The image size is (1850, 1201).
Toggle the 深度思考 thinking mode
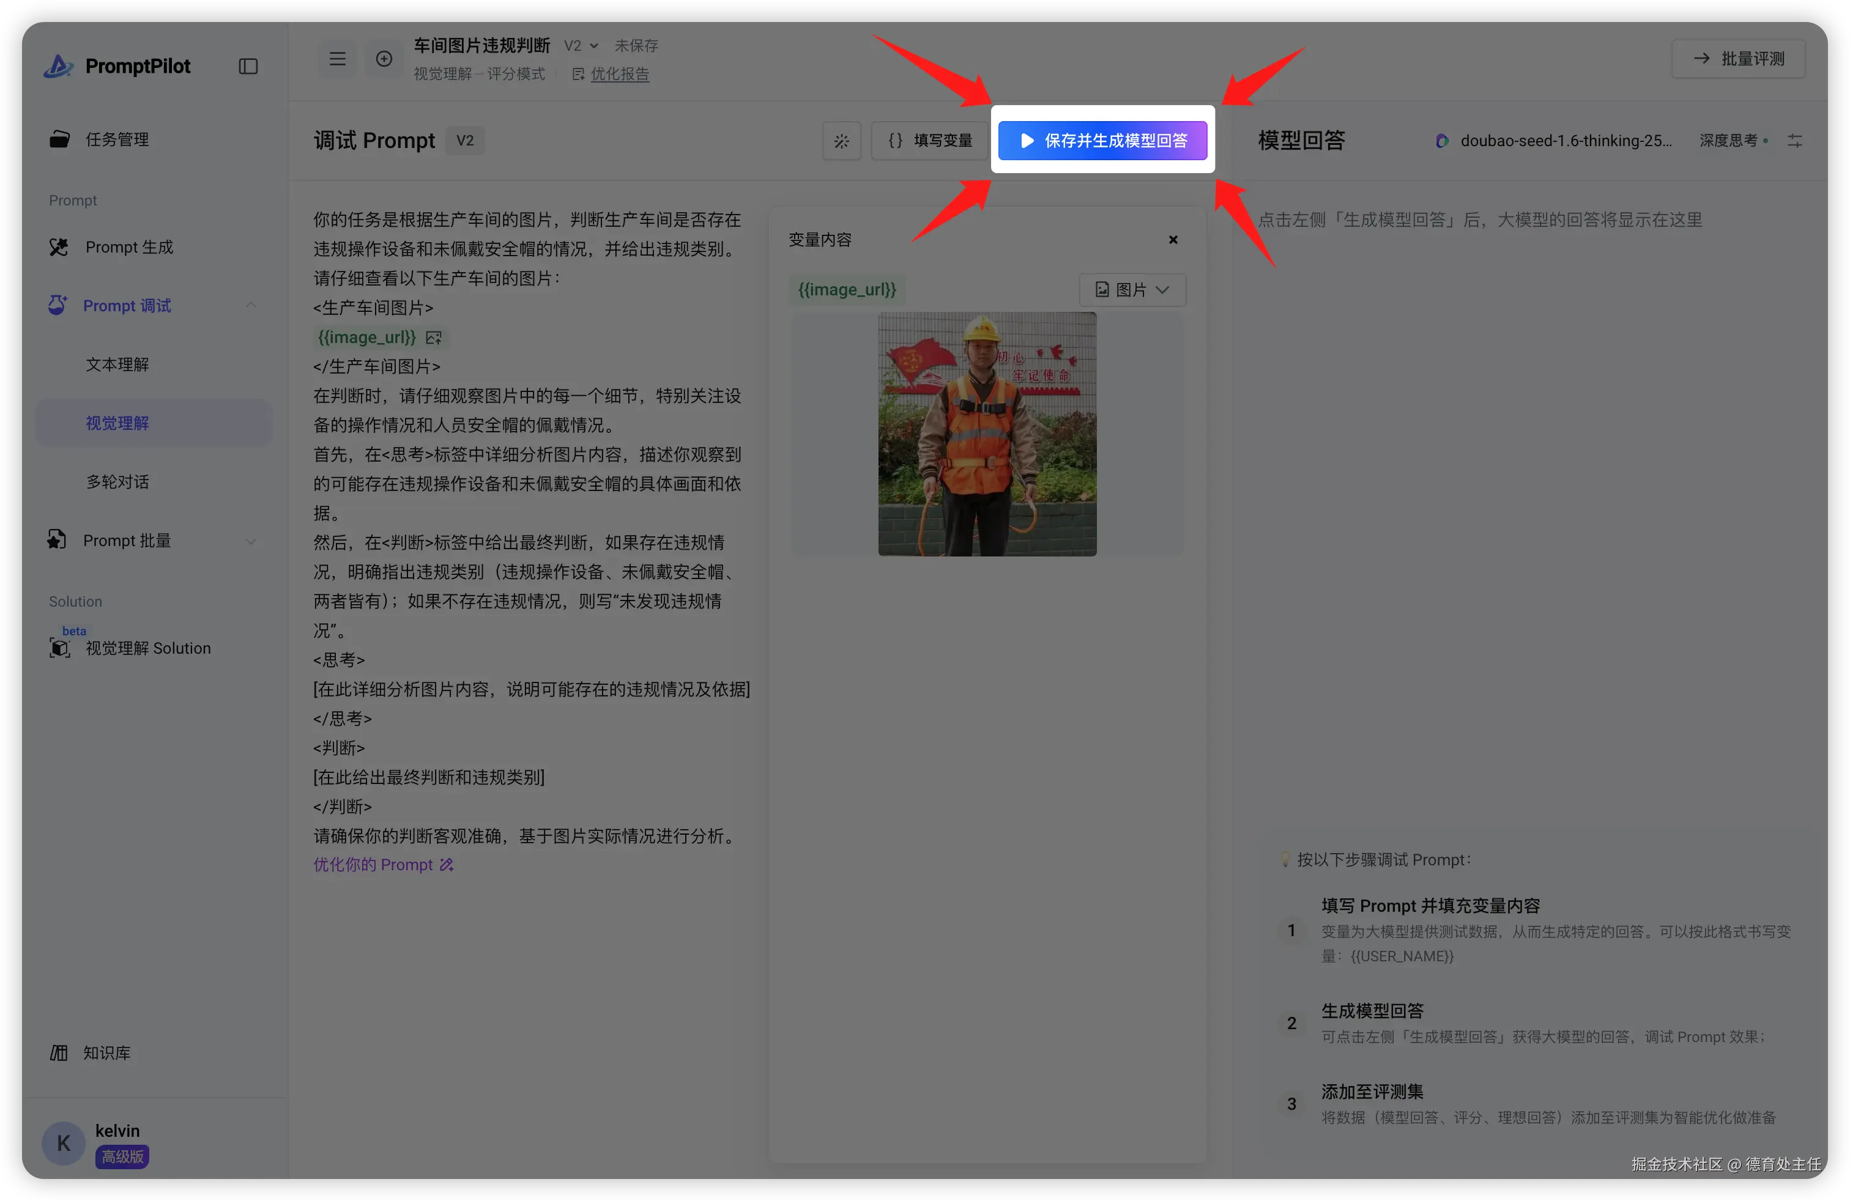pos(1733,141)
